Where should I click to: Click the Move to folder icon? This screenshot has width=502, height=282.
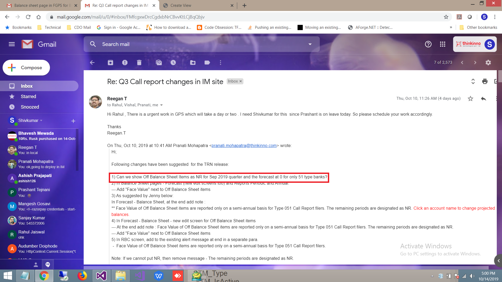click(x=193, y=62)
